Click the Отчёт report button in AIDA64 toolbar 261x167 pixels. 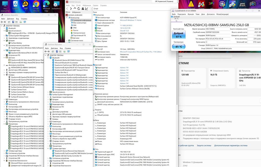[x=94, y=9]
